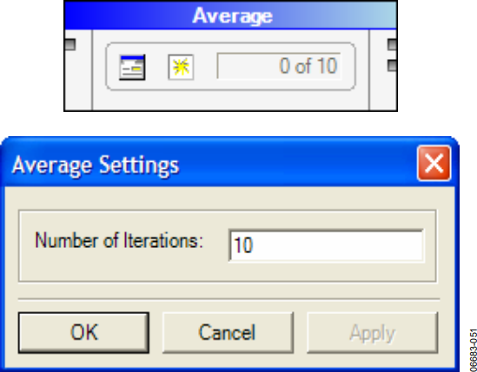Select the lower right output connector

pos(392,65)
